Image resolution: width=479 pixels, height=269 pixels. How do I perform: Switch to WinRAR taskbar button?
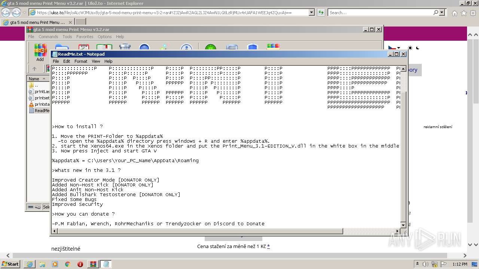93,264
